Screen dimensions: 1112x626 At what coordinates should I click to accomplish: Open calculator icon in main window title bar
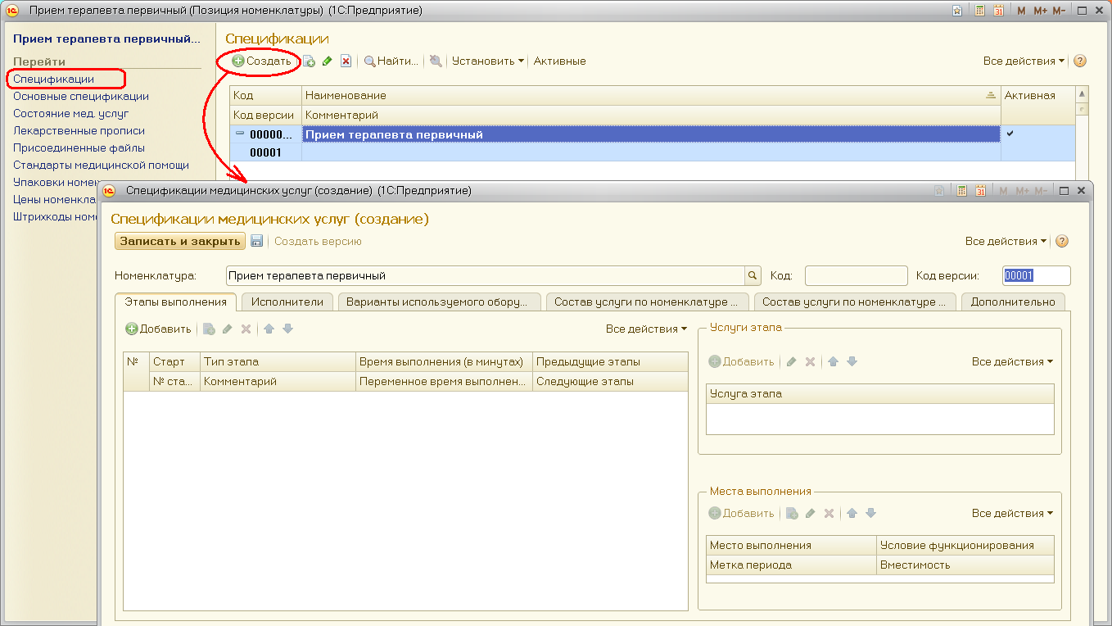(979, 11)
